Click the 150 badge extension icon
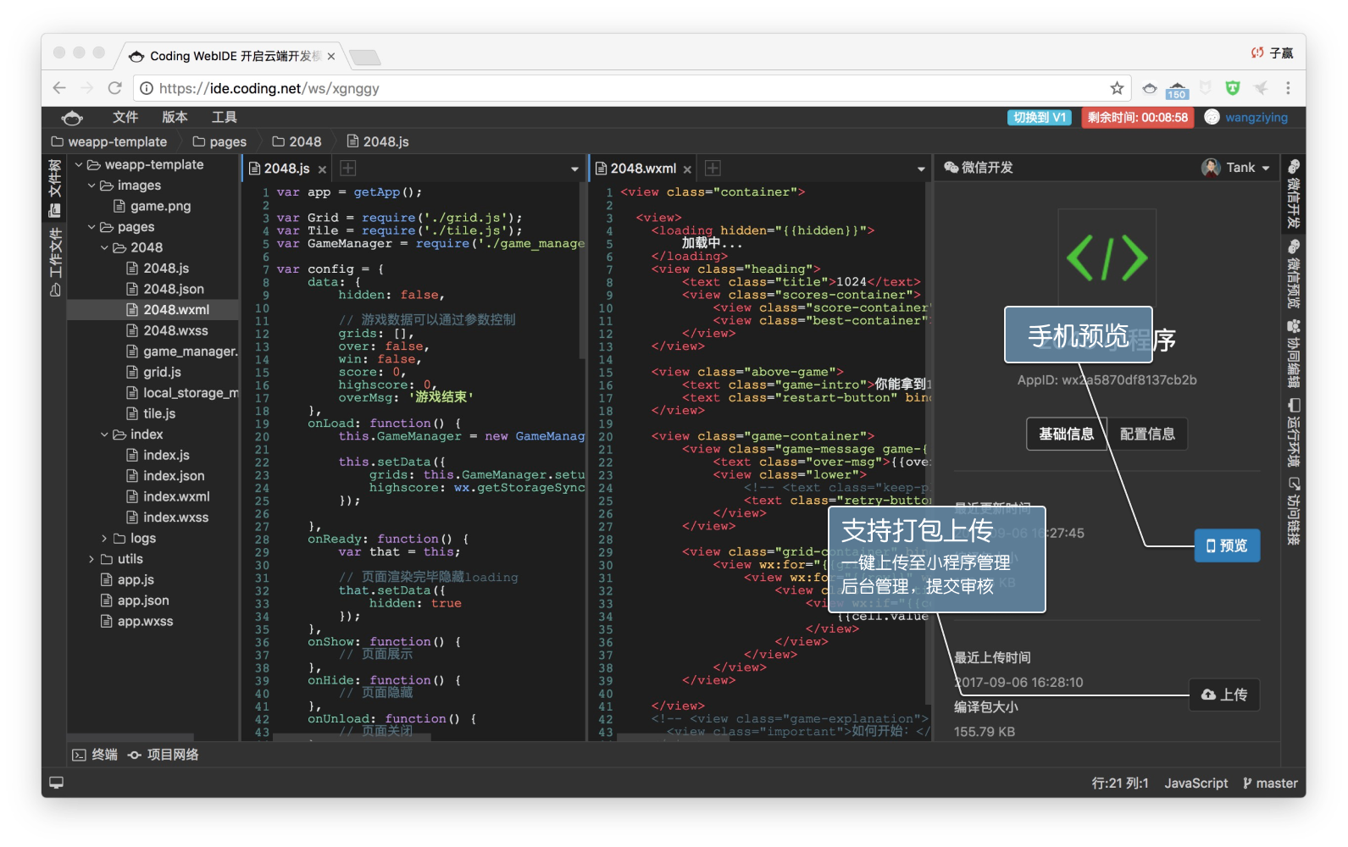1348x847 pixels. coord(1177,89)
